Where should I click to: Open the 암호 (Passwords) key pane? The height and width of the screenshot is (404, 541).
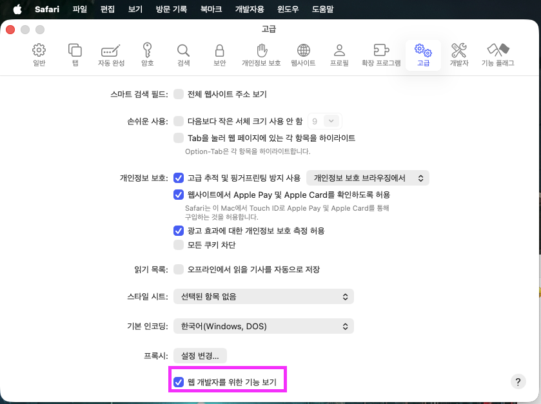tap(147, 55)
